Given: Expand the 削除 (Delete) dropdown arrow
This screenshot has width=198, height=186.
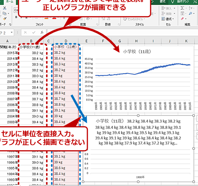Looking at the screenshot, I should point(174,13).
